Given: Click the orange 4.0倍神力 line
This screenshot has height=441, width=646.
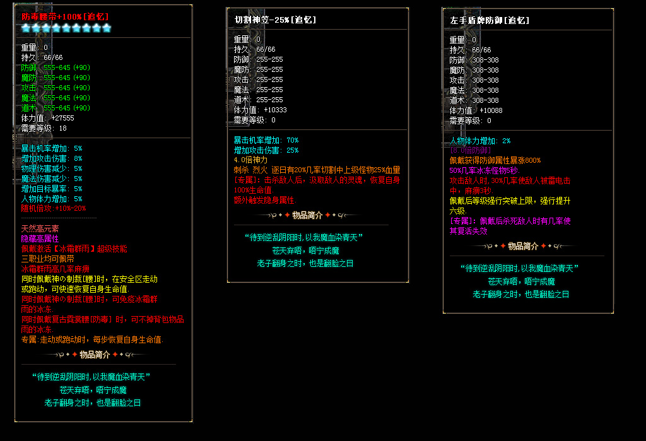Looking at the screenshot, I should pyautogui.click(x=250, y=160).
